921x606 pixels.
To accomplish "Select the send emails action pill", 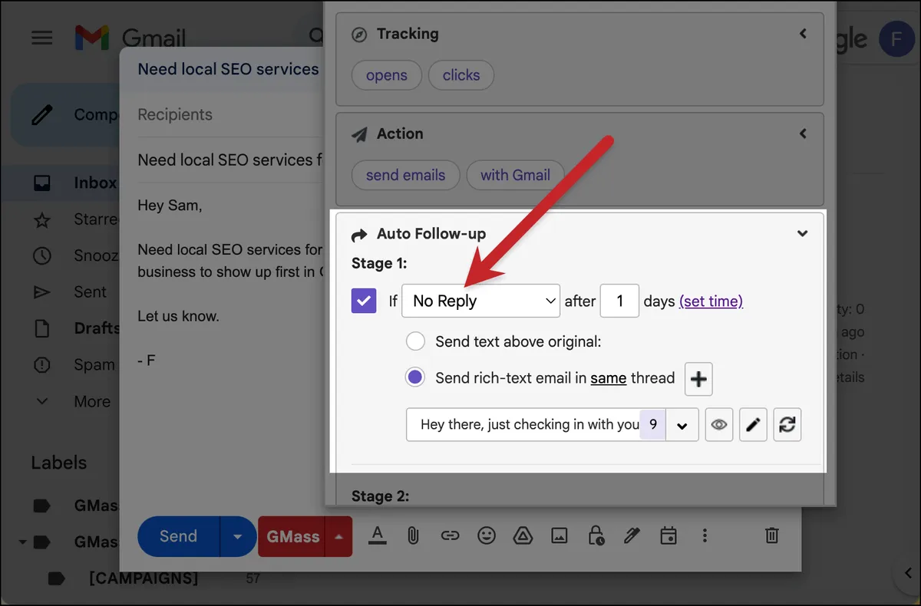I will (405, 175).
